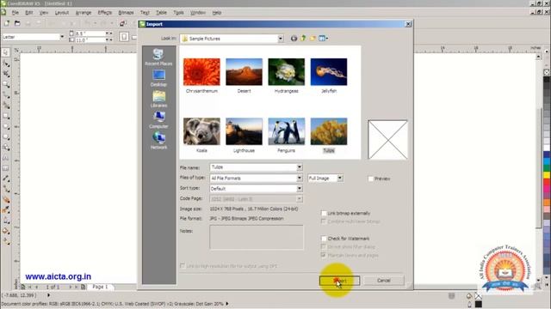Open Computer in Import sidebar

(158, 120)
